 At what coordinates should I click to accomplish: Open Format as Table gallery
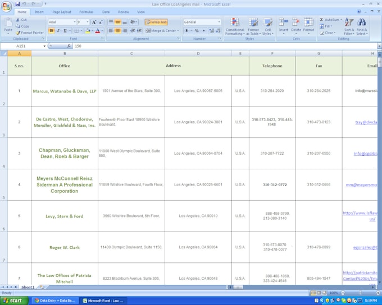(253, 26)
